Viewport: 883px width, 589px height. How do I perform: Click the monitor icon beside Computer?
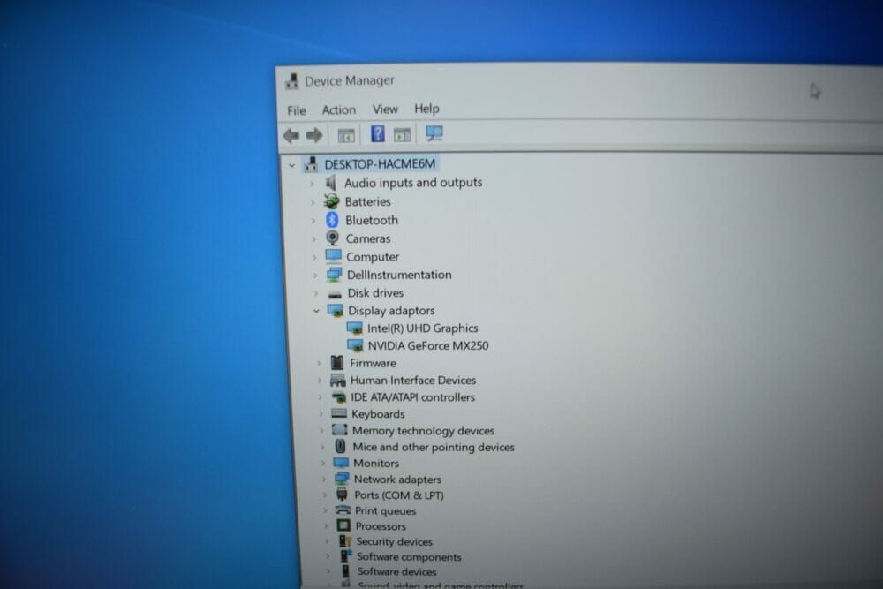pyautogui.click(x=334, y=256)
